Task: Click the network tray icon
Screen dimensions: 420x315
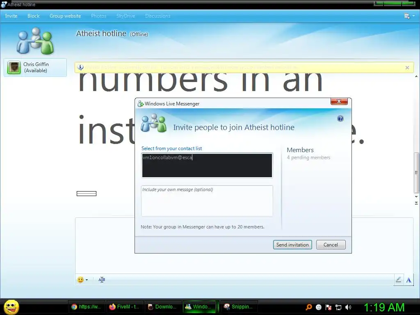Action: (x=338, y=307)
